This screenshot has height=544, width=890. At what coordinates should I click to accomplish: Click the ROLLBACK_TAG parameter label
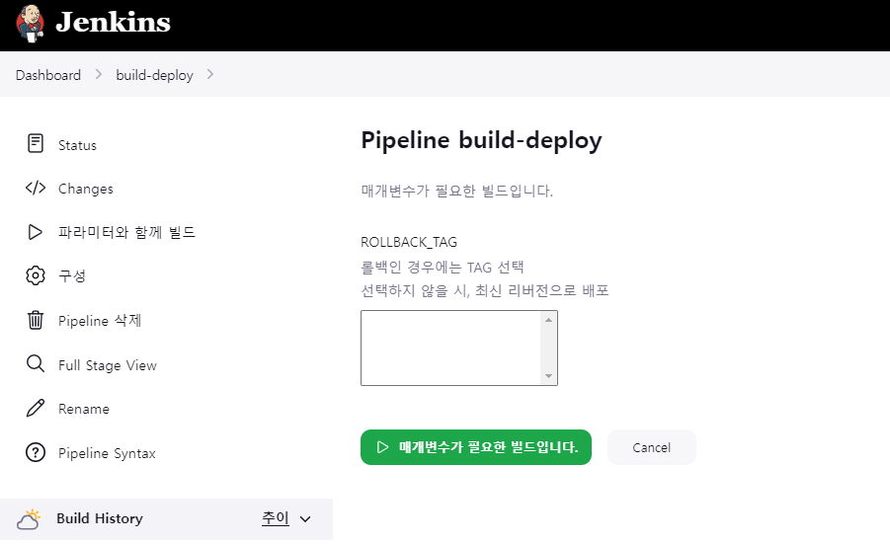(x=409, y=242)
